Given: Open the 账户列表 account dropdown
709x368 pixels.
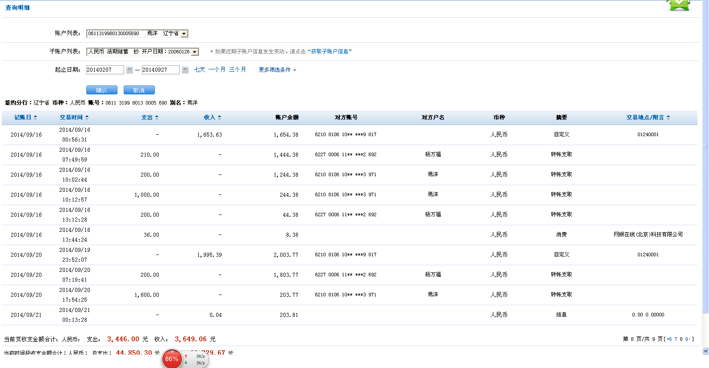Looking at the screenshot, I should (184, 34).
